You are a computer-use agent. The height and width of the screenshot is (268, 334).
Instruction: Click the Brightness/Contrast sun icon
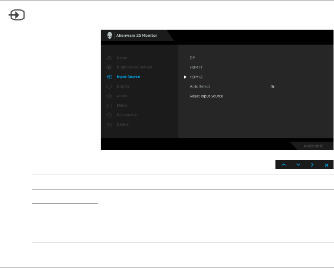109,67
